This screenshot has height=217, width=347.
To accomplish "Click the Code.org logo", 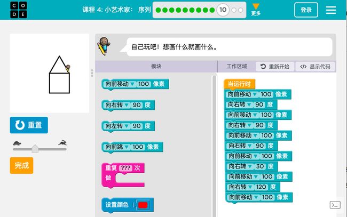I will (19, 10).
